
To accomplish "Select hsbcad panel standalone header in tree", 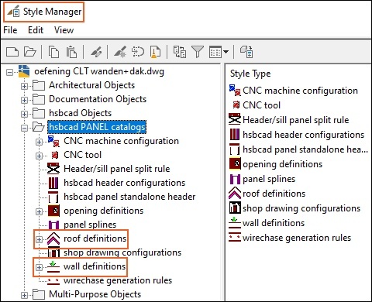I will click(129, 197).
